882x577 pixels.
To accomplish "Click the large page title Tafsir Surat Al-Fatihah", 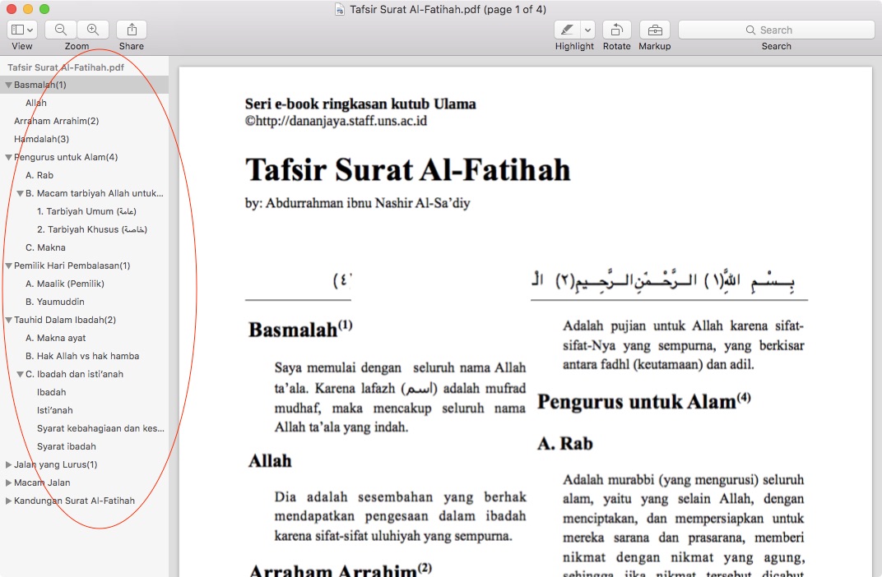I will [408, 169].
